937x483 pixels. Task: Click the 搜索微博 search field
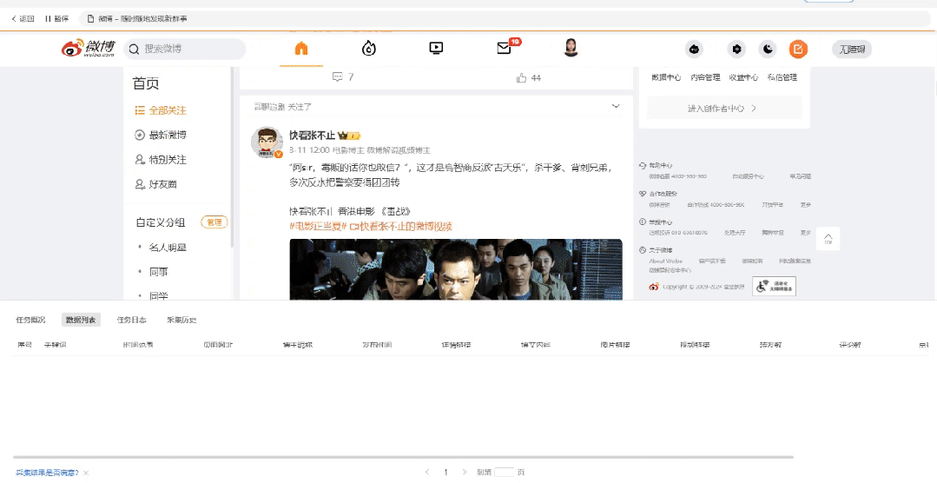click(185, 49)
